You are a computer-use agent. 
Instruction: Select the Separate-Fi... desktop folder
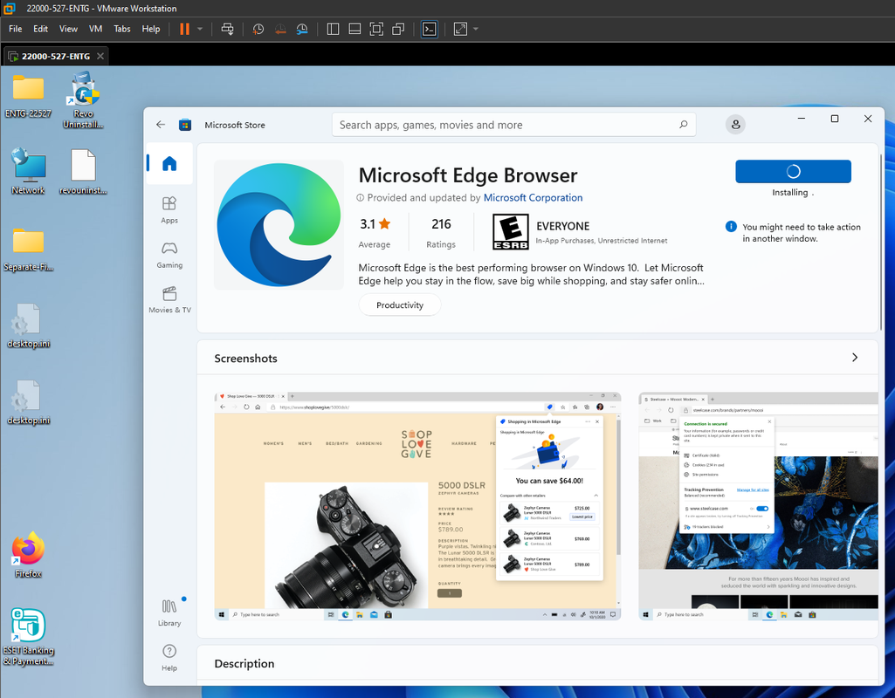pos(28,250)
